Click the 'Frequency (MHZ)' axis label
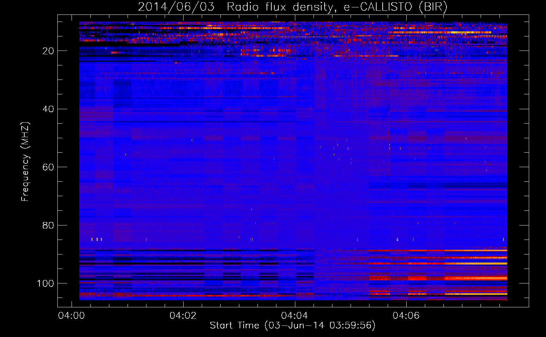Viewport: 546px width, 337px height. click(x=25, y=162)
